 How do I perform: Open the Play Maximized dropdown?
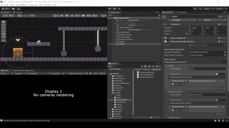tap(77, 74)
